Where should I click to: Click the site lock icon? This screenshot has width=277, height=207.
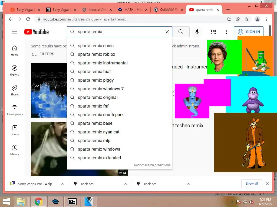pyautogui.click(x=39, y=19)
